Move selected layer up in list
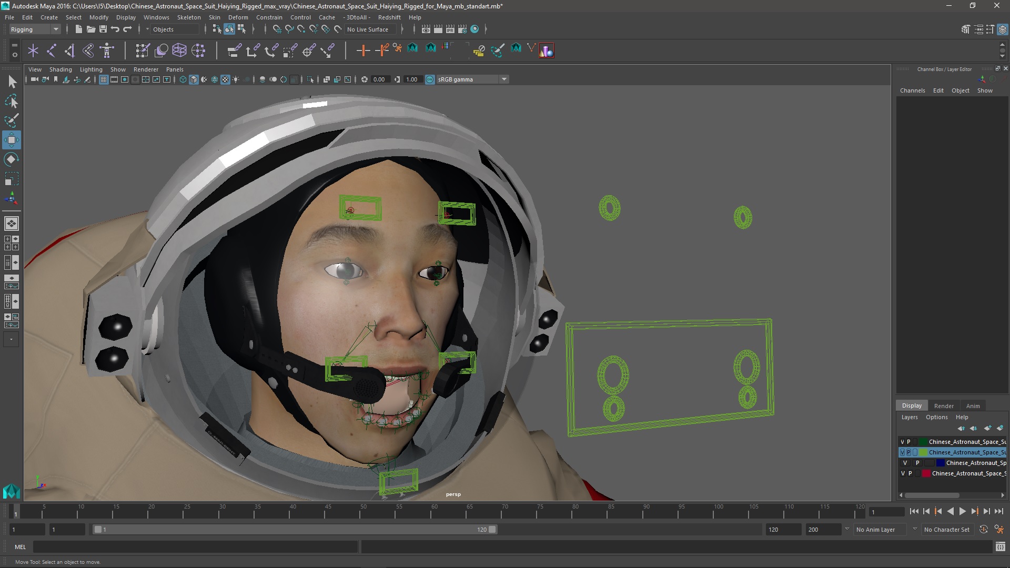 [962, 428]
